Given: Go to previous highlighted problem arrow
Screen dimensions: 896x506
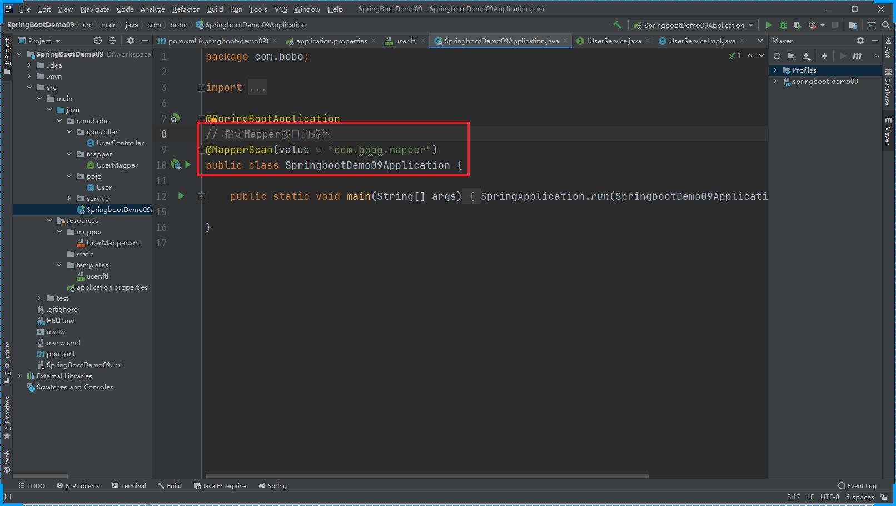Looking at the screenshot, I should 750,55.
